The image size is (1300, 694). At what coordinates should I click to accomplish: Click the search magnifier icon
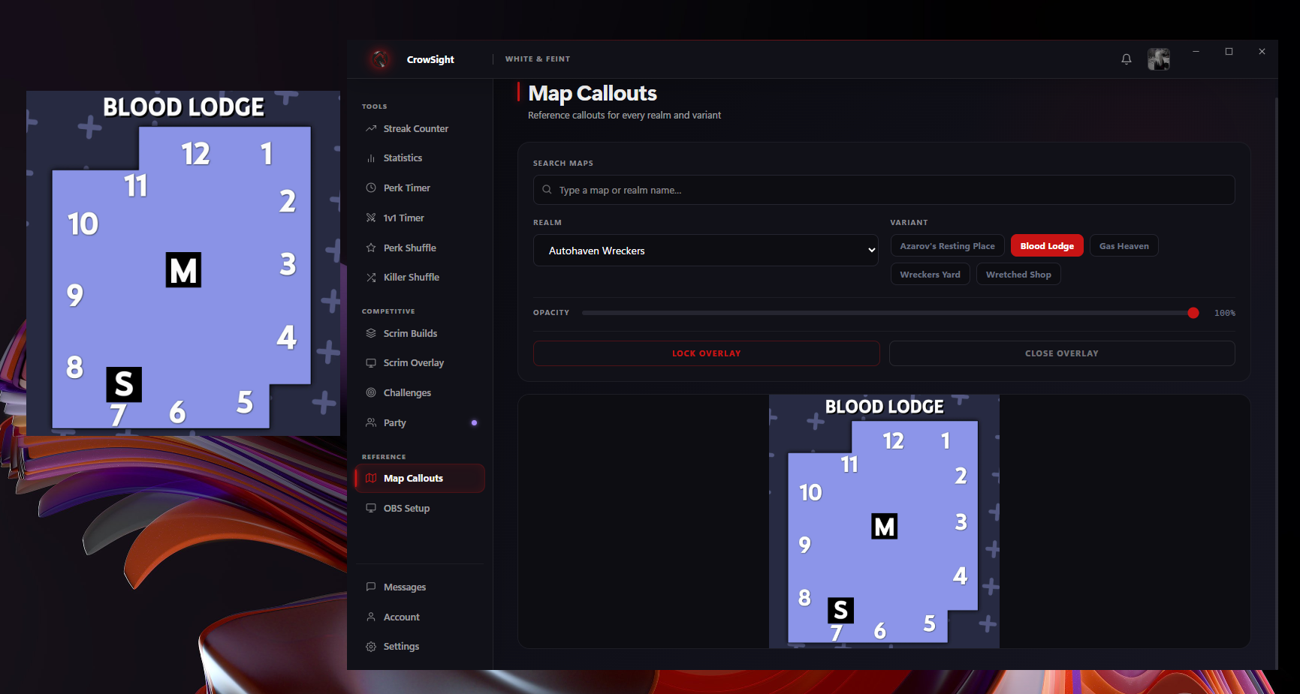point(547,190)
